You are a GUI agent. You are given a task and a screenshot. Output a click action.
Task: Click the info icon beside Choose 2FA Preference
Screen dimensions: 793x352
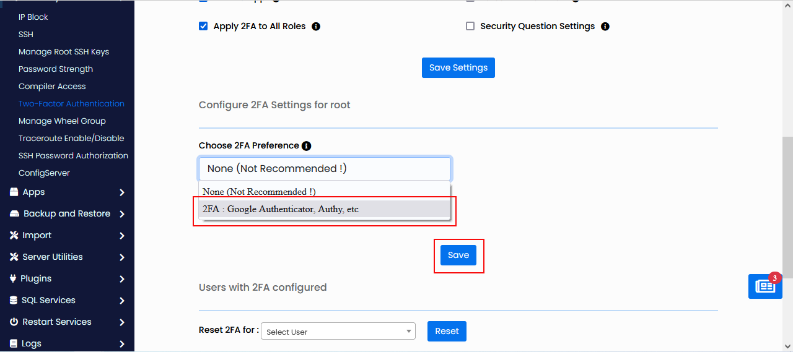click(x=306, y=146)
